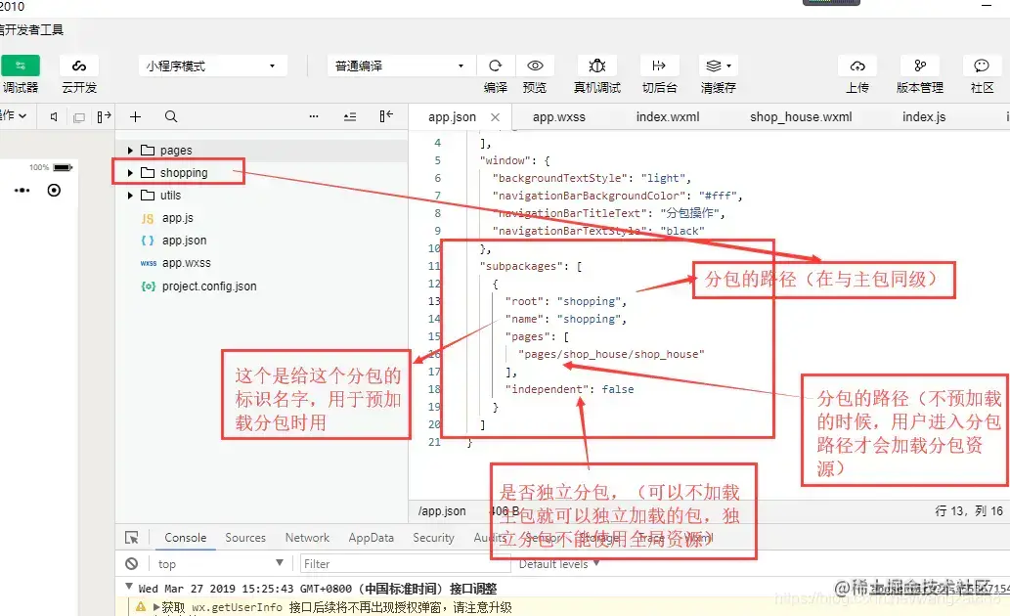1010x616 pixels.
Task: Open the clear cache menu (清缓存)
Action: point(719,66)
